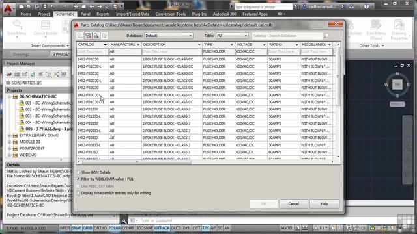Open the AutoCAD application menu logo

point(8,8)
